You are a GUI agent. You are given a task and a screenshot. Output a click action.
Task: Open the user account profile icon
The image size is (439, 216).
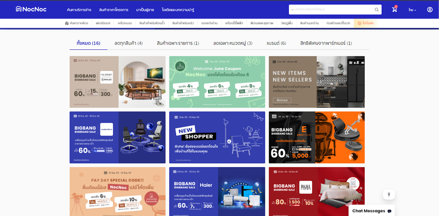(430, 9)
